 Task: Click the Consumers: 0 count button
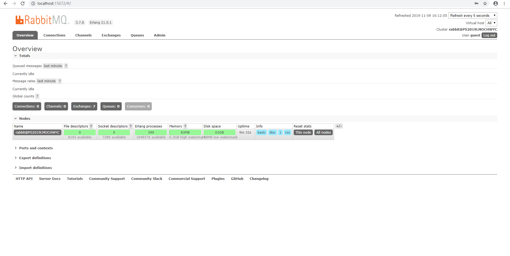(x=138, y=106)
